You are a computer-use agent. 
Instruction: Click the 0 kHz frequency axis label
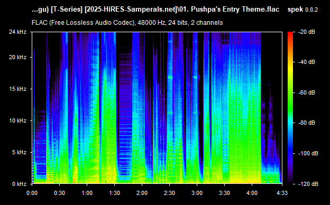pyautogui.click(x=20, y=184)
